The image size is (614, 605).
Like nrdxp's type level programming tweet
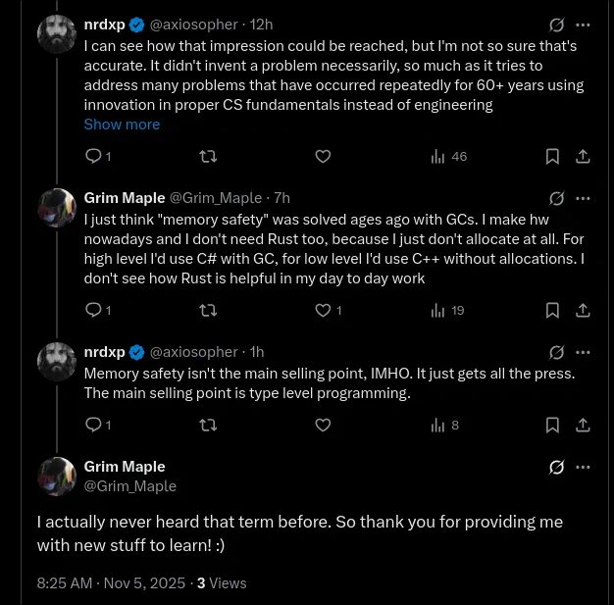pyautogui.click(x=323, y=425)
